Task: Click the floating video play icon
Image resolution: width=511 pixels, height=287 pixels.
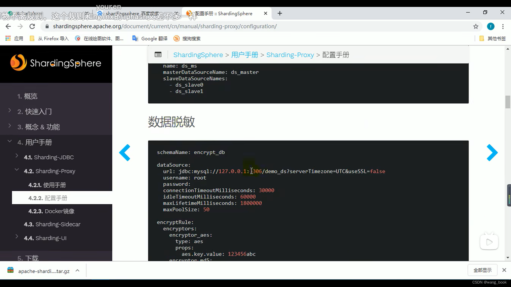Action: (x=489, y=242)
